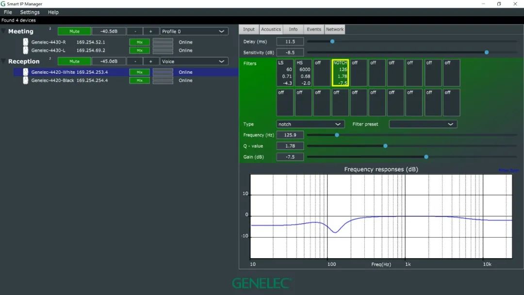Click the Sensitivity slider handle

[x=487, y=52]
